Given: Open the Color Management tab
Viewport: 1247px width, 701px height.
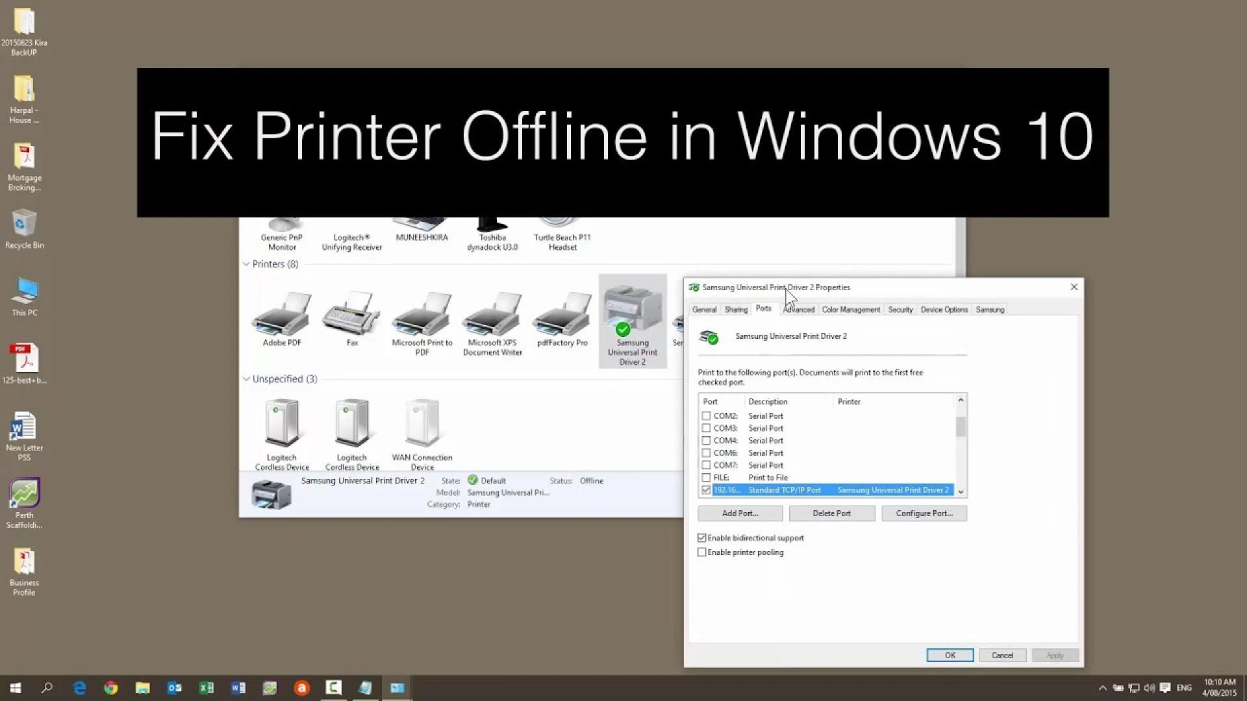Looking at the screenshot, I should 851,310.
